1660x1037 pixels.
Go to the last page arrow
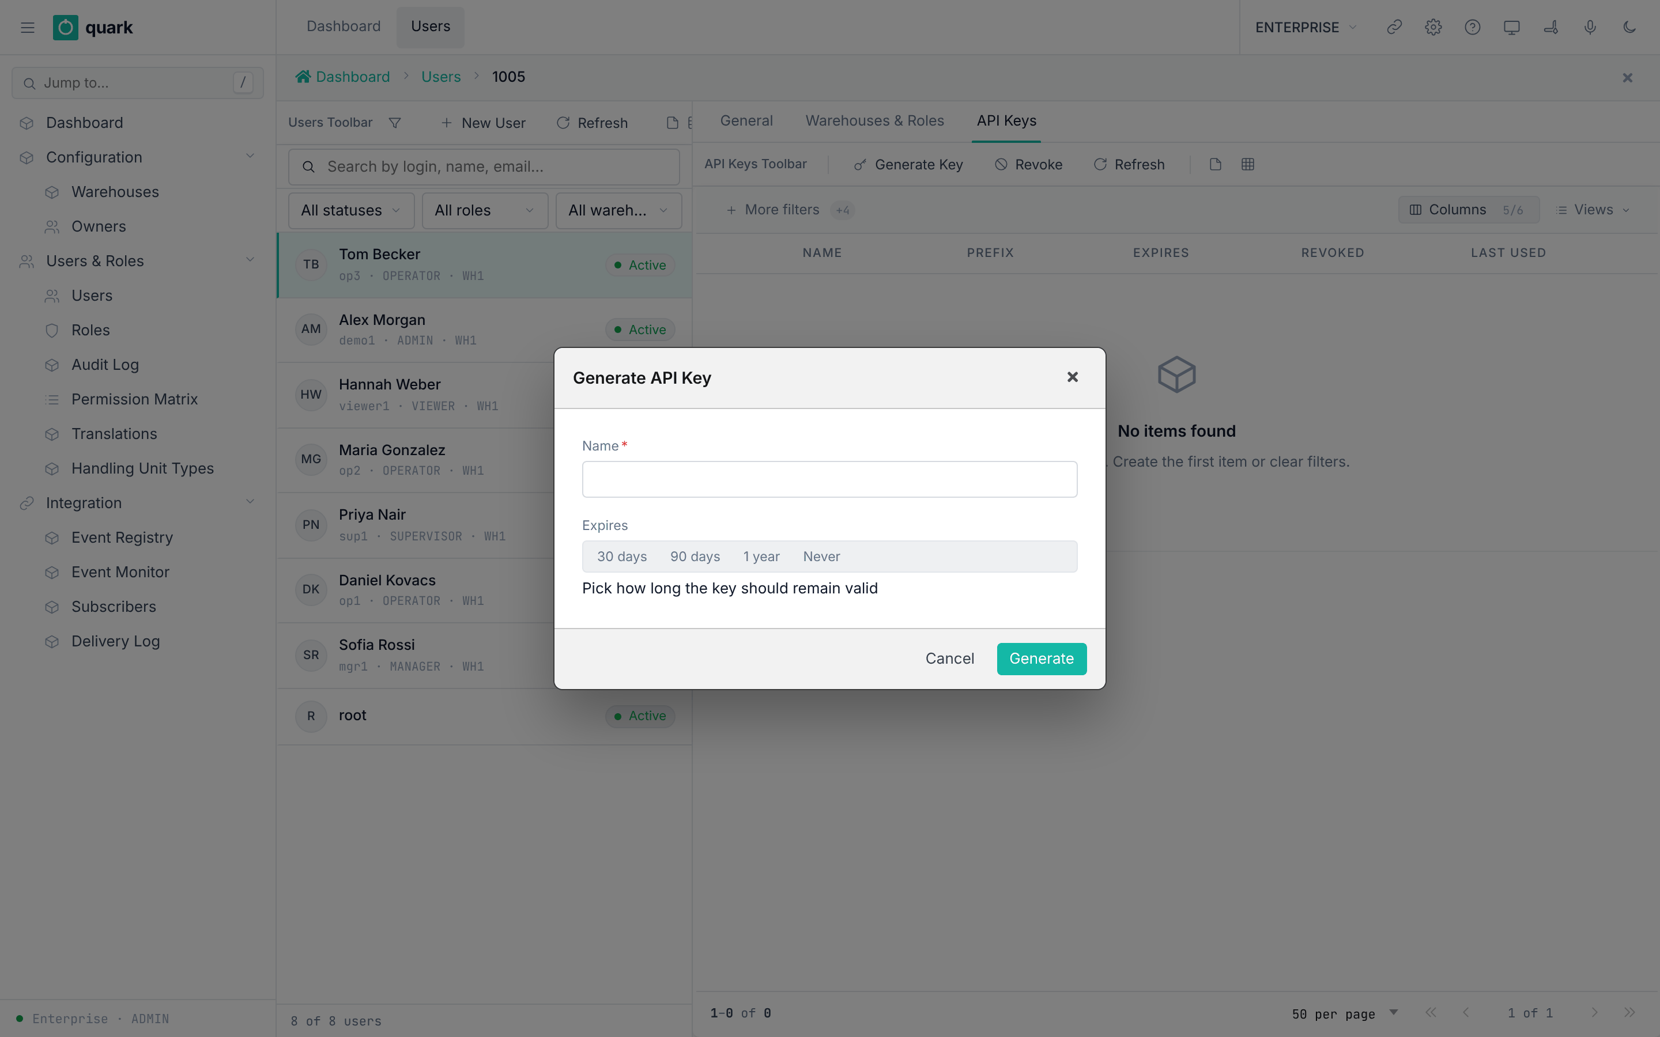tap(1630, 1012)
